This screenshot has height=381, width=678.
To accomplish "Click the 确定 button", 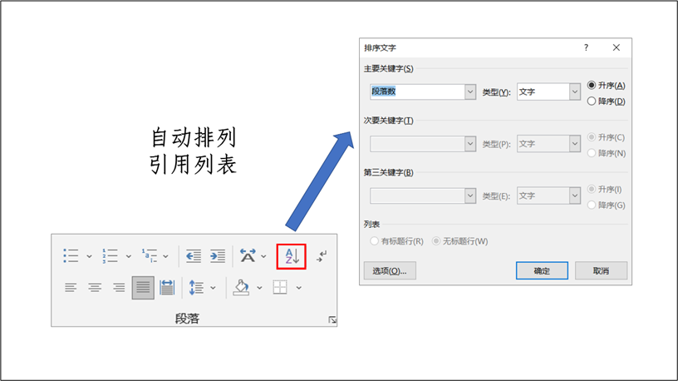I will (542, 271).
